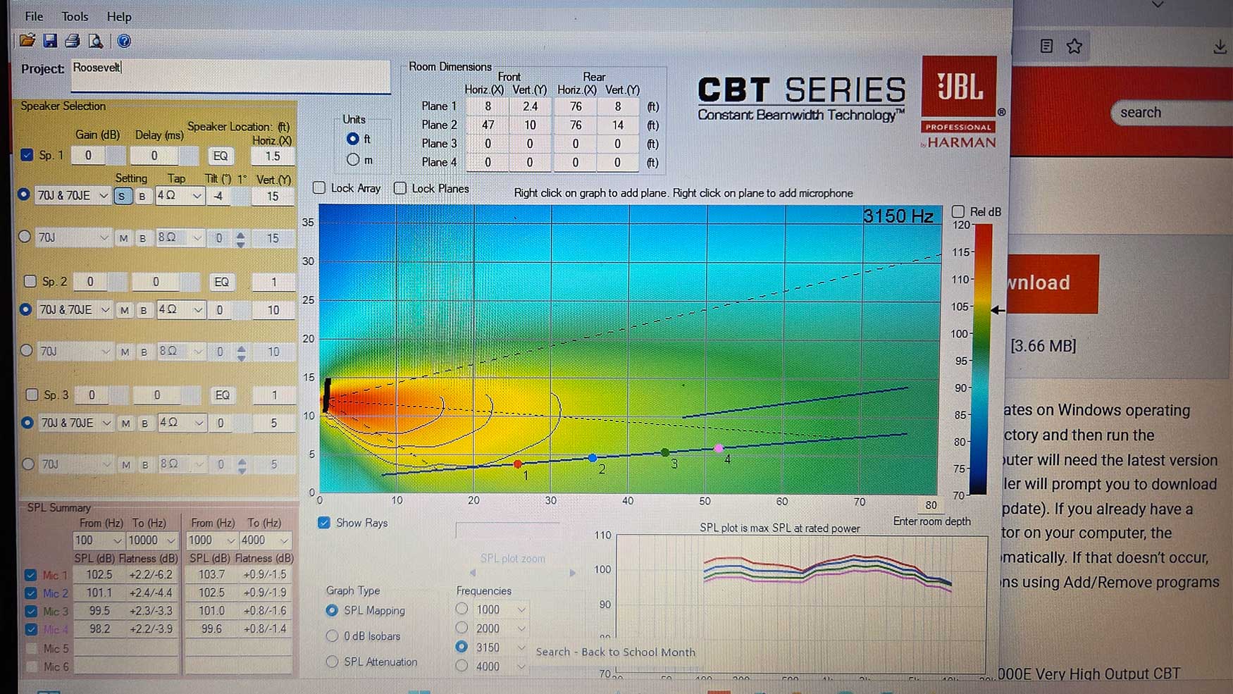Click the browser bookmark star icon
Image resolution: width=1233 pixels, height=694 pixels.
(x=1074, y=47)
